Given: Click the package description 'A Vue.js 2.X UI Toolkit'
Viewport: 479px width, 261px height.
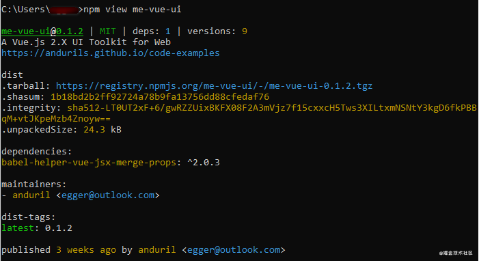Looking at the screenshot, I should (64, 42).
